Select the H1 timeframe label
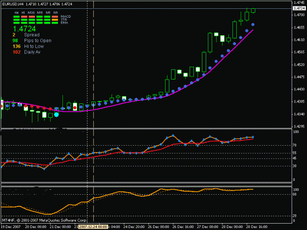This screenshot has height=230, width=307. (x=23, y=13)
